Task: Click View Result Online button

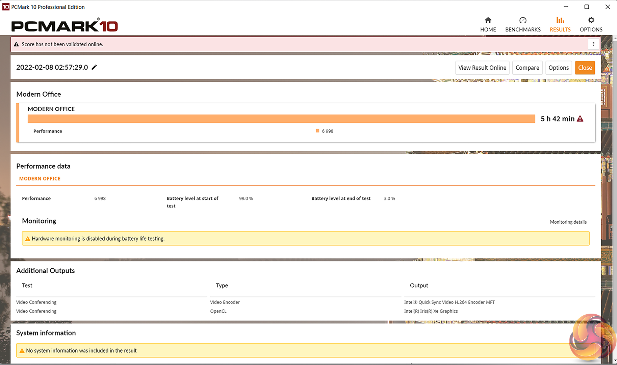Action: point(482,68)
